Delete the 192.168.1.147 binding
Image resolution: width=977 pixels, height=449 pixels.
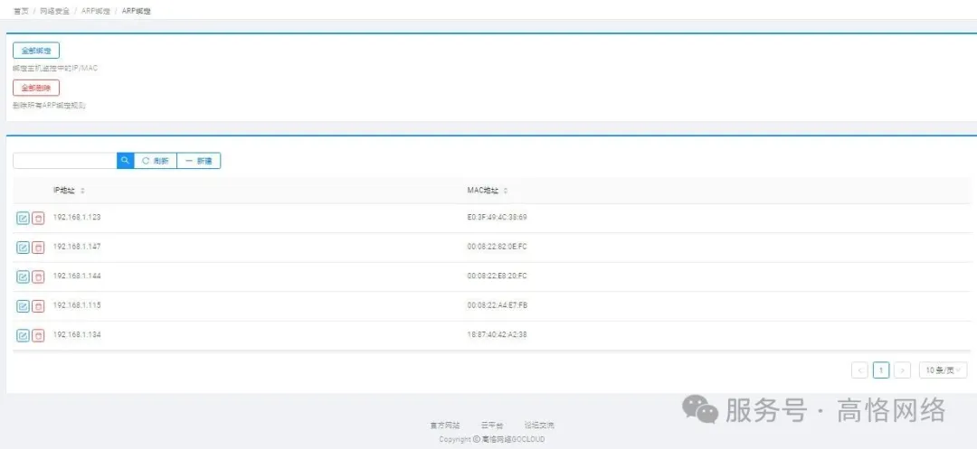pos(38,248)
